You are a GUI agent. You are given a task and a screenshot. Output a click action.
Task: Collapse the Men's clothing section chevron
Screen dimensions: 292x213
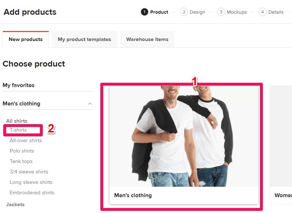[90, 104]
